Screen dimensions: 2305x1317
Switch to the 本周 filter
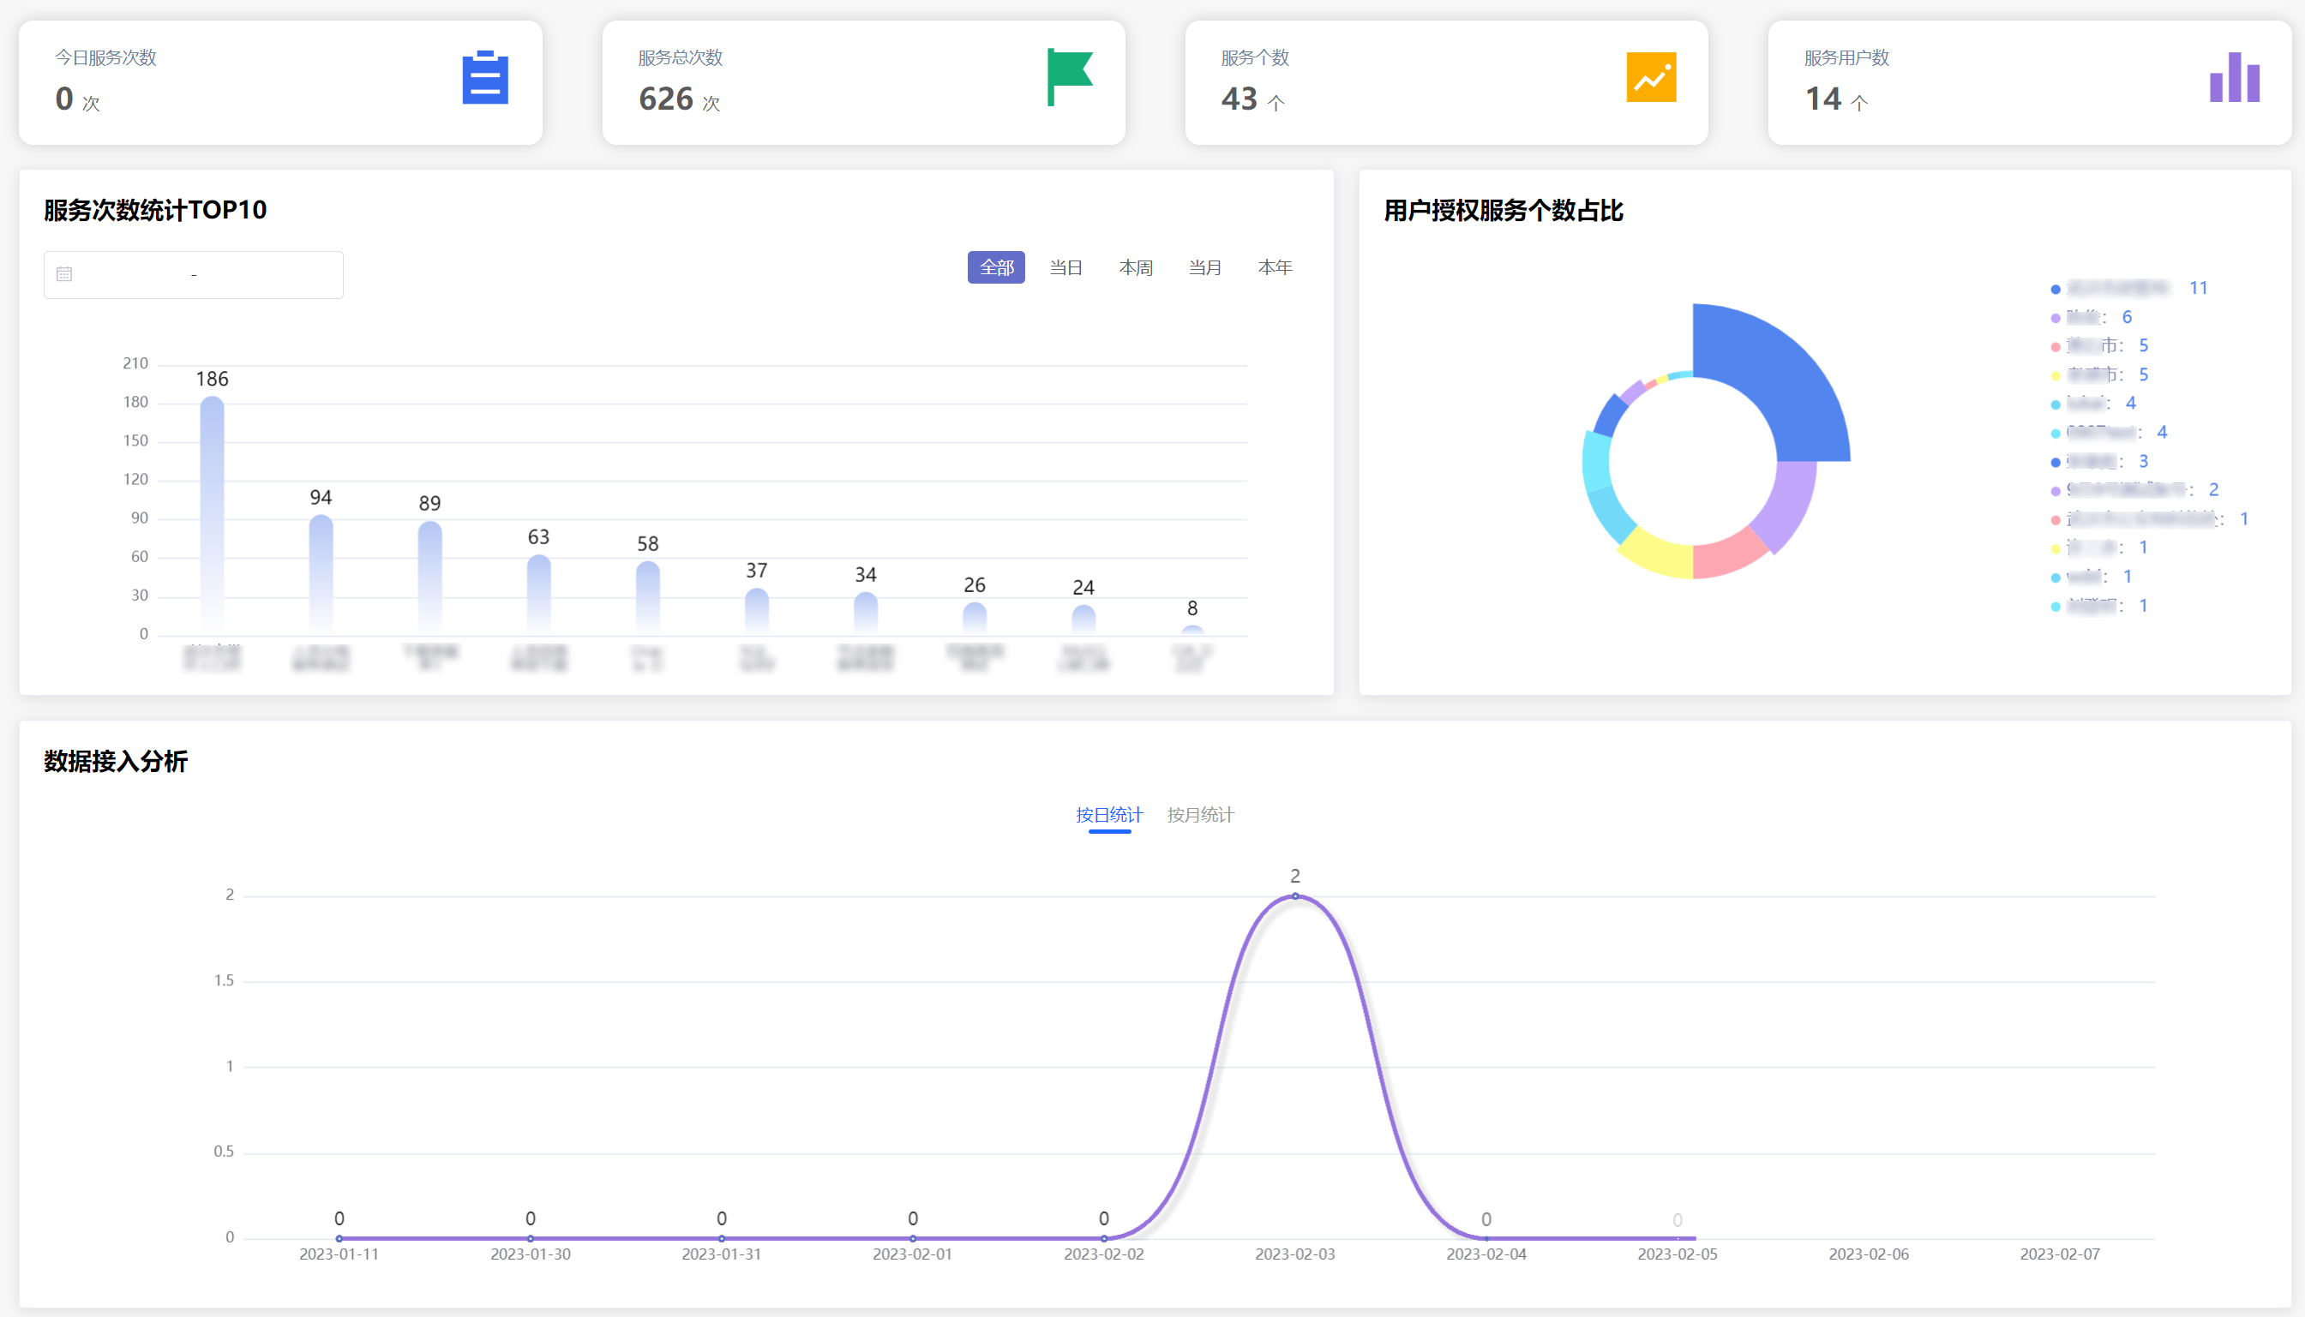coord(1135,267)
